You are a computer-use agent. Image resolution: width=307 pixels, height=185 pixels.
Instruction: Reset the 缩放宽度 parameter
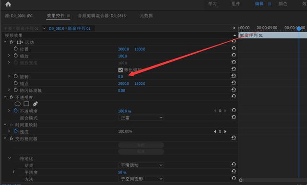(234, 62)
